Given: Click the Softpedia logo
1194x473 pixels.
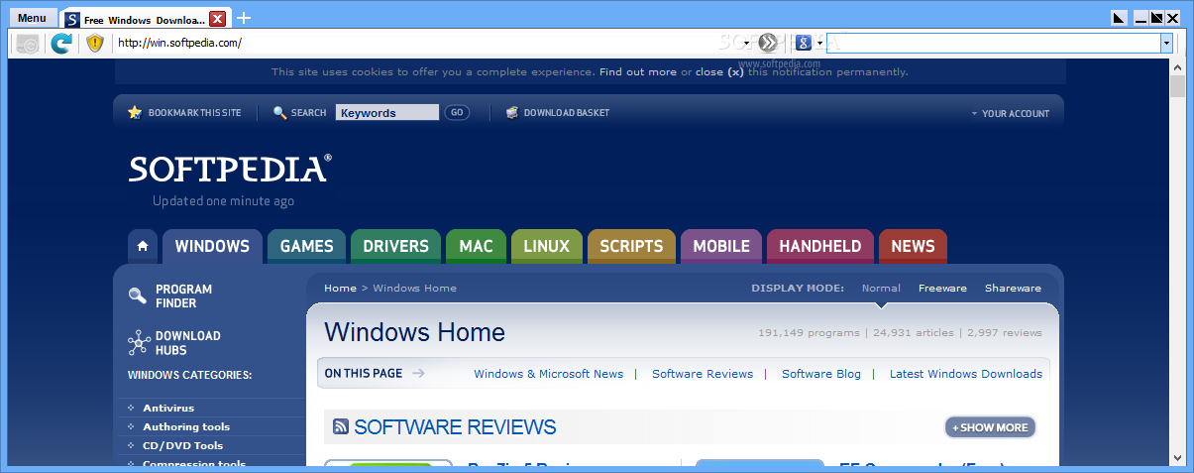Looking at the screenshot, I should tap(230, 169).
